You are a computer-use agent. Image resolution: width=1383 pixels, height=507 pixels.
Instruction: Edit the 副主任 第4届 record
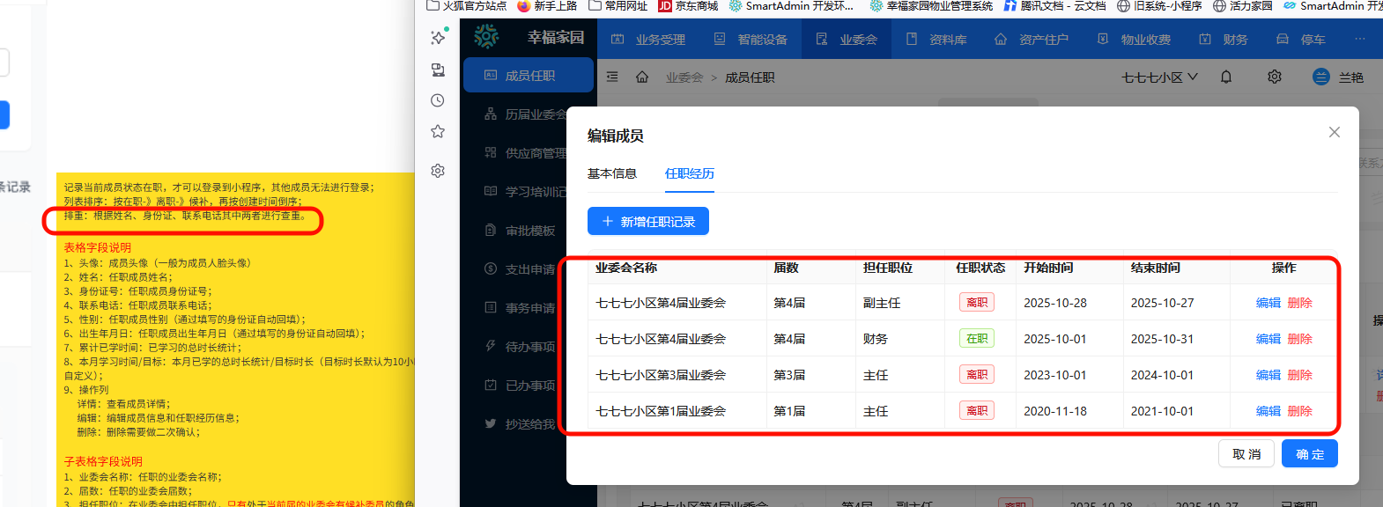coord(1268,303)
